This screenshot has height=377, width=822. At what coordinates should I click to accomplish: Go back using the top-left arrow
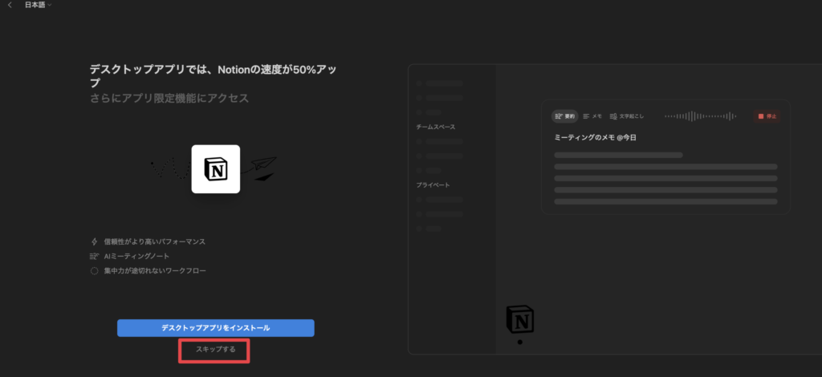point(10,6)
